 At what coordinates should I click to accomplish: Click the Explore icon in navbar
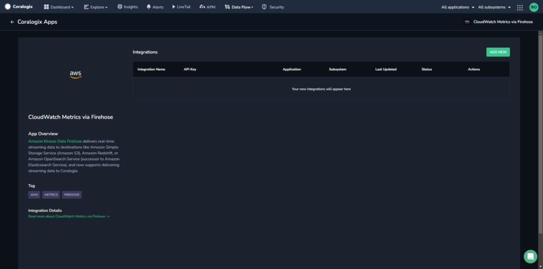tap(86, 6)
